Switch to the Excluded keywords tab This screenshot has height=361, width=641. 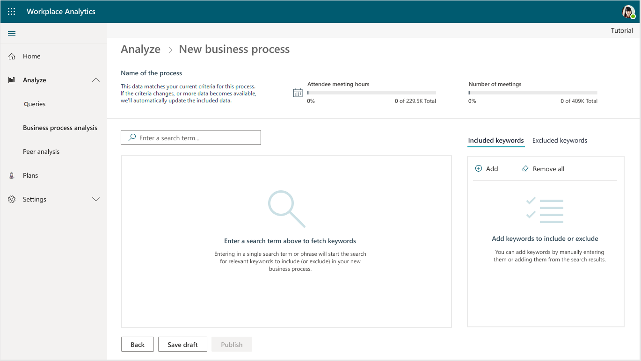[x=560, y=140]
